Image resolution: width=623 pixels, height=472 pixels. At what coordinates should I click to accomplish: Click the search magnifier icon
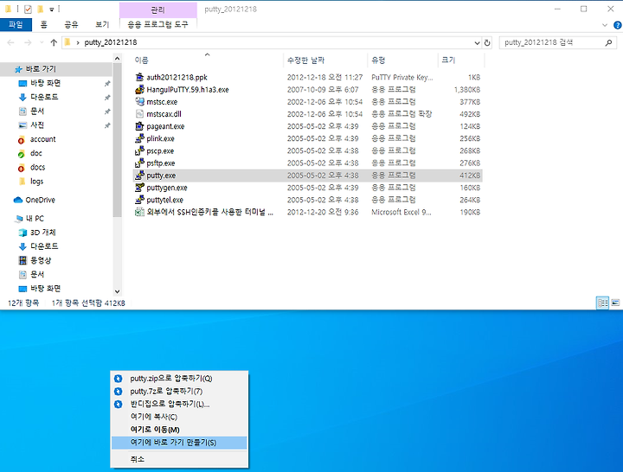pyautogui.click(x=608, y=42)
